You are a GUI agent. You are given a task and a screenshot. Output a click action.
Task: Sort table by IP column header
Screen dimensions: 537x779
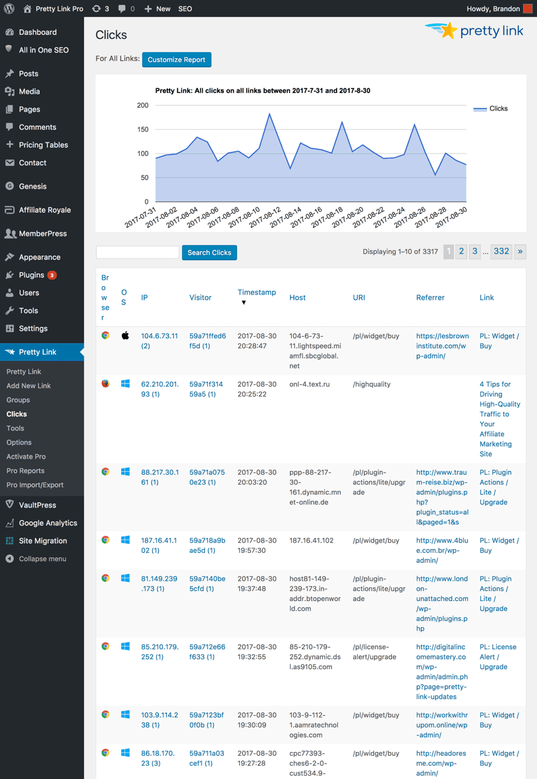pyautogui.click(x=144, y=298)
